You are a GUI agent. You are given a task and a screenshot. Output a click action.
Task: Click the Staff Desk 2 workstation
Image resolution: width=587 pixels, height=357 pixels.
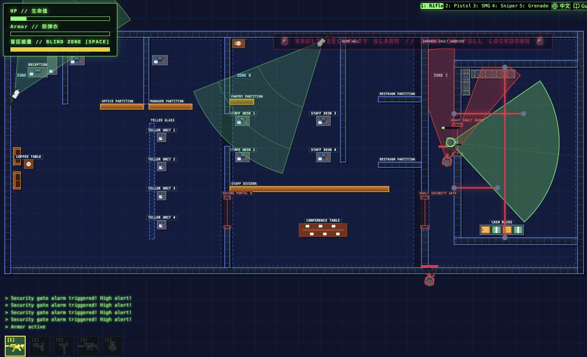pos(242,157)
